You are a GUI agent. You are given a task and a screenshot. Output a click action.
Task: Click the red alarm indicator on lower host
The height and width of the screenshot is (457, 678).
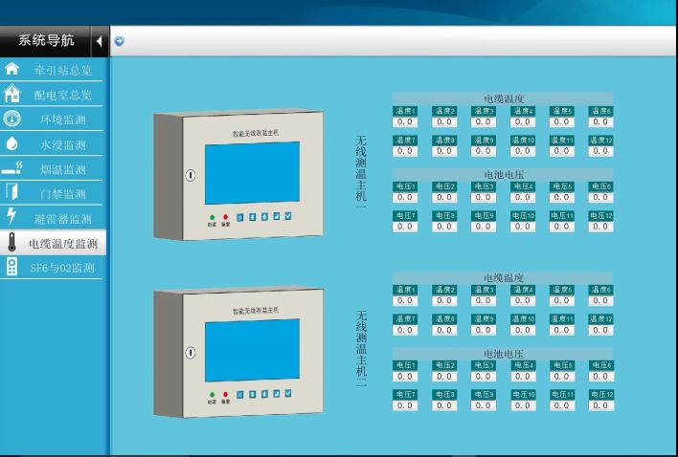tap(225, 395)
